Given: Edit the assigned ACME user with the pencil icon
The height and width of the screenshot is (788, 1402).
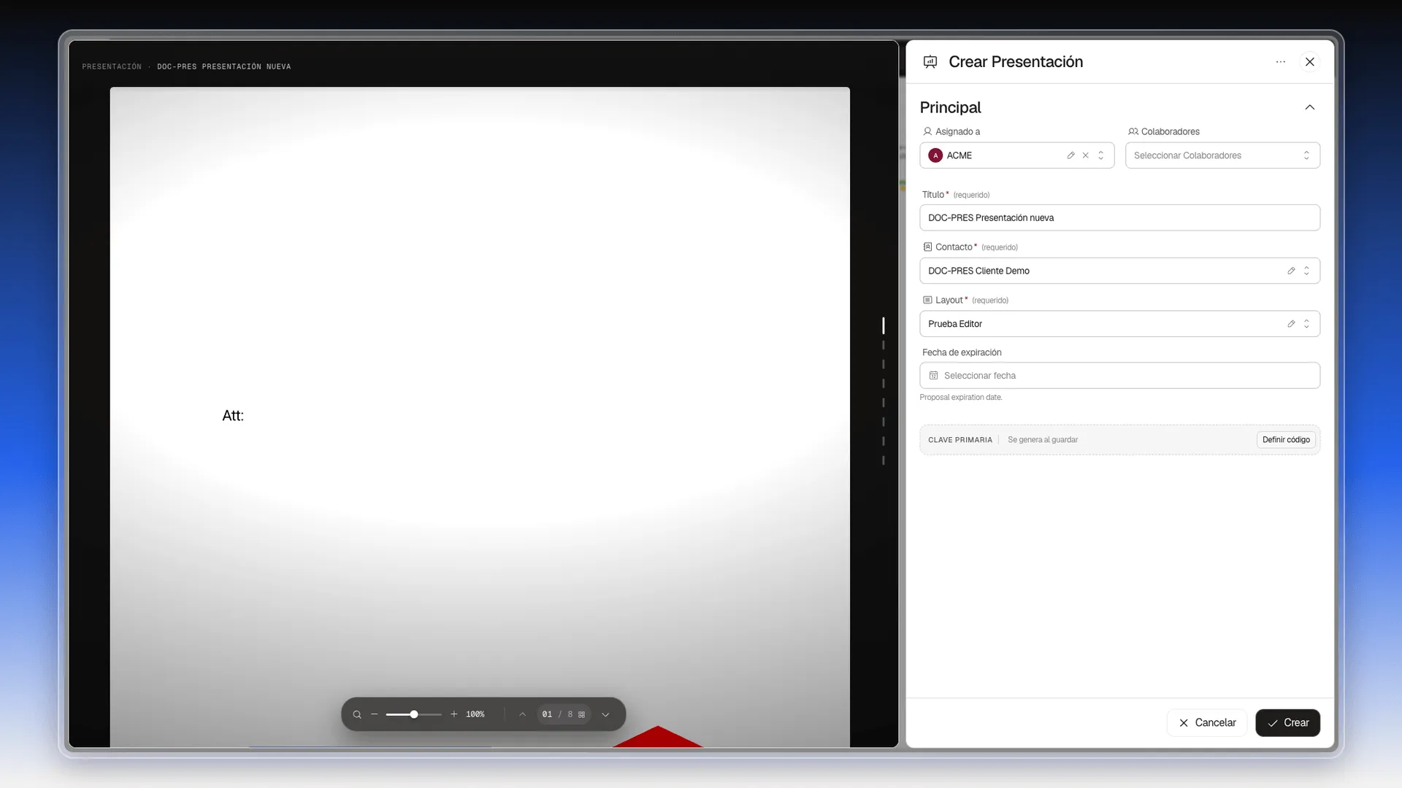Looking at the screenshot, I should click(x=1070, y=155).
